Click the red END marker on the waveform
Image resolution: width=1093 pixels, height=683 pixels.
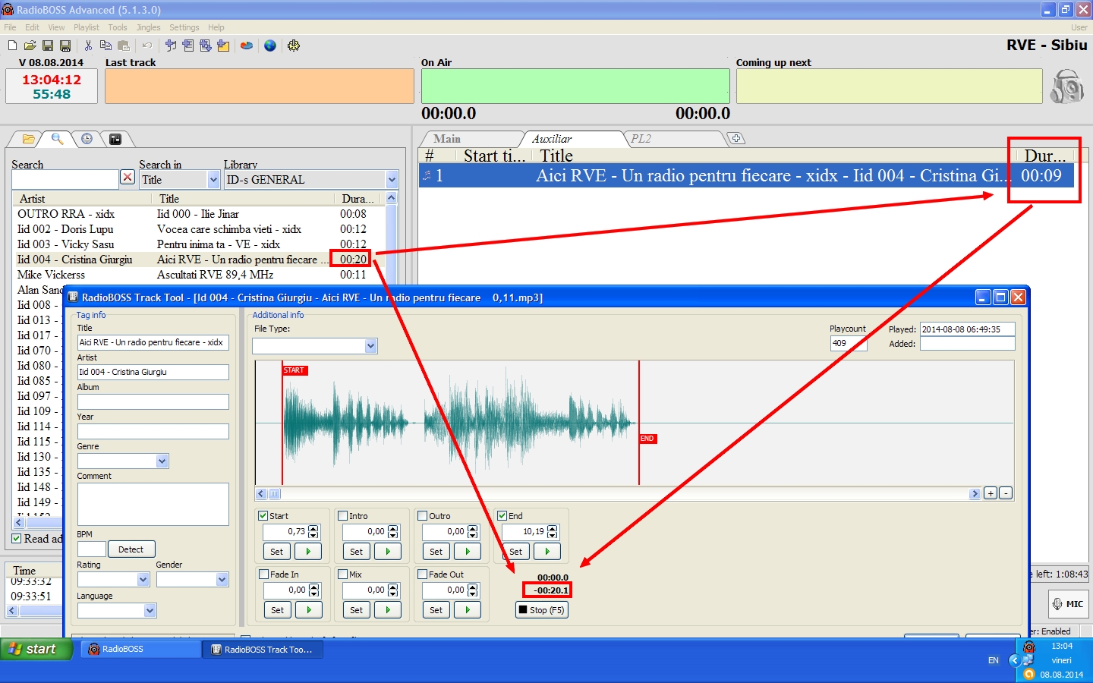[x=647, y=439]
